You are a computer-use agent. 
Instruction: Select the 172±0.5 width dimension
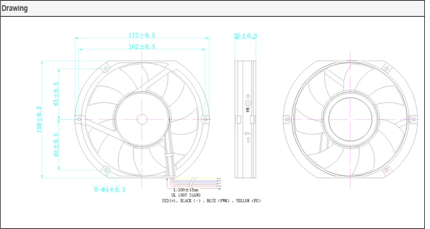click(x=142, y=35)
